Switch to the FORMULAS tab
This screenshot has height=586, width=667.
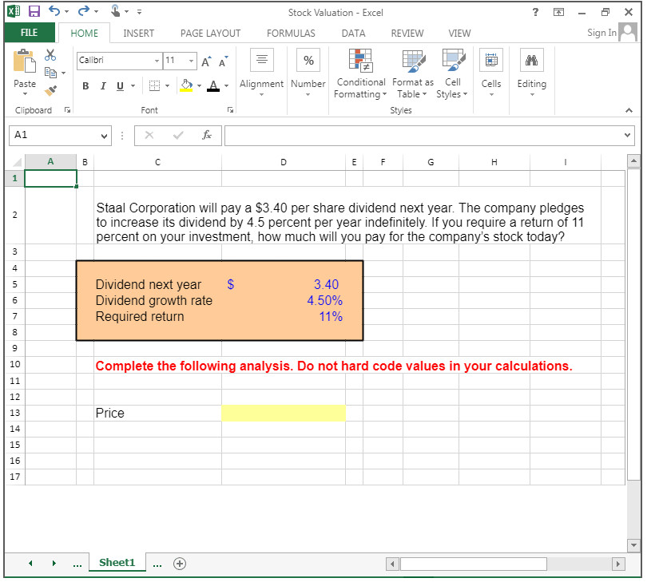coord(291,33)
